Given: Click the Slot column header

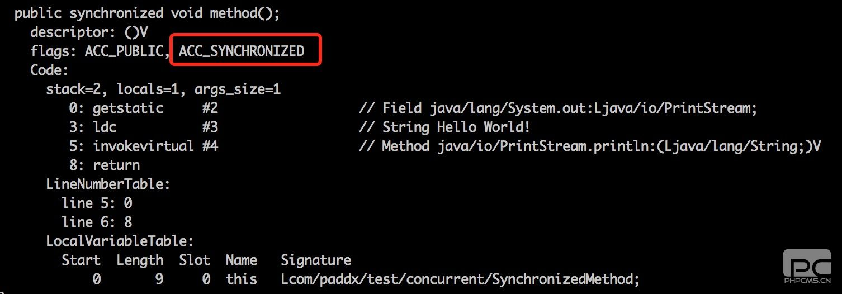Looking at the screenshot, I should tap(195, 260).
